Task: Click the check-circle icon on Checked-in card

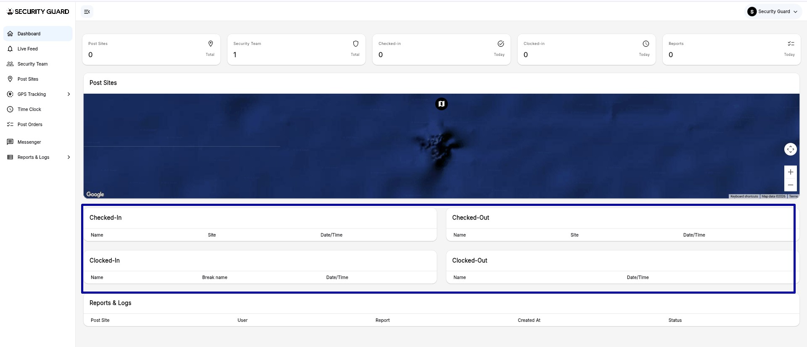Action: [x=501, y=44]
